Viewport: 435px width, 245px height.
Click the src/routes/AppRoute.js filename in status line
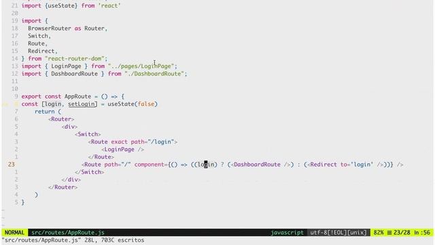click(68, 233)
